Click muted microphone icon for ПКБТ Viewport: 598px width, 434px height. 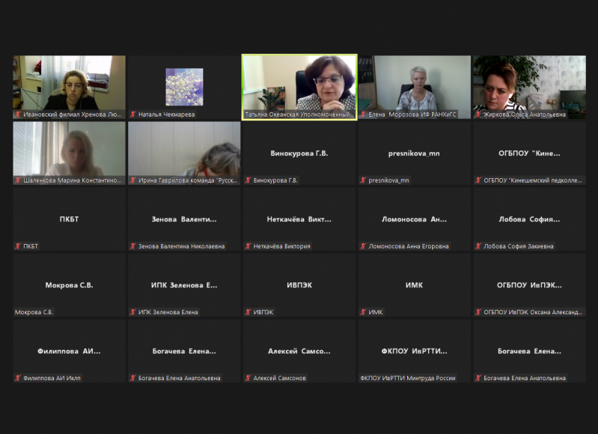click(18, 246)
